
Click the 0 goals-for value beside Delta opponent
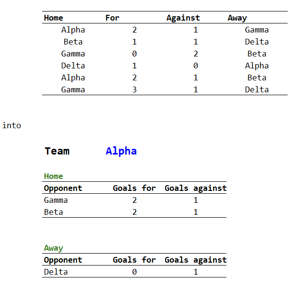click(134, 272)
